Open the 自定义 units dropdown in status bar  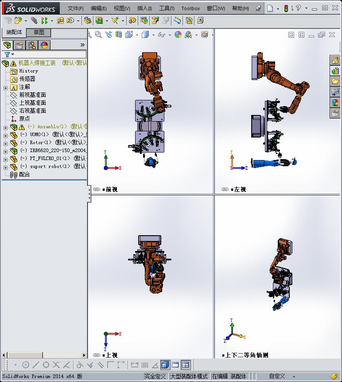coord(294,376)
